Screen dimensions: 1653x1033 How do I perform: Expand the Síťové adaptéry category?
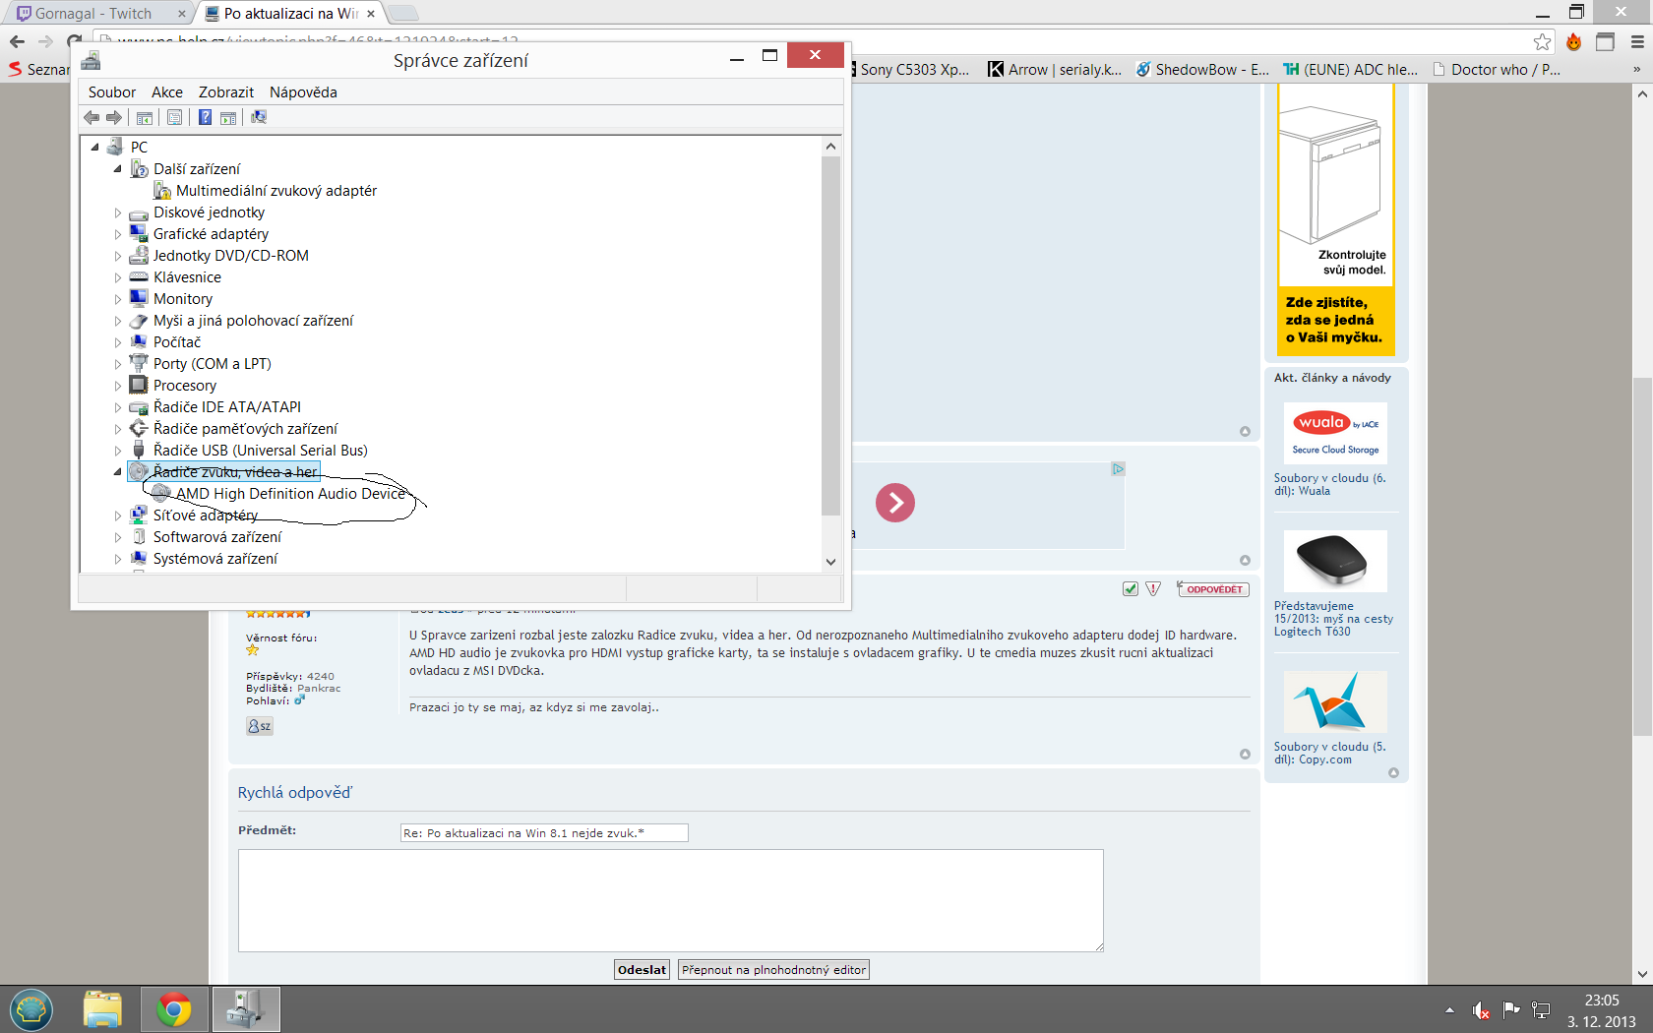pyautogui.click(x=118, y=516)
